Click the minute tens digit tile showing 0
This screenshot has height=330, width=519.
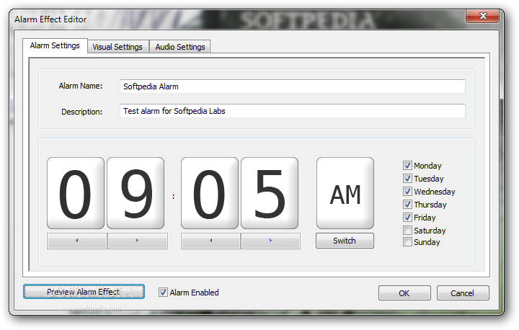[x=210, y=193]
